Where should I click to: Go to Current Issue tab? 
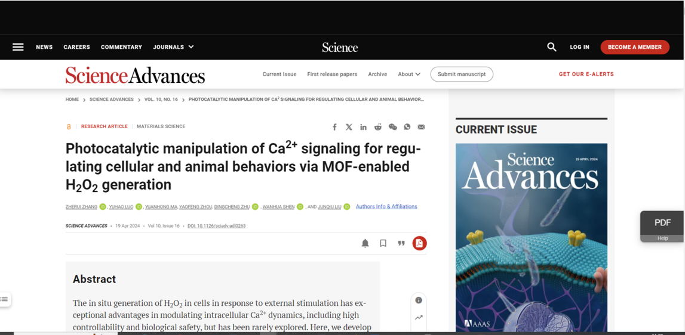coord(279,74)
